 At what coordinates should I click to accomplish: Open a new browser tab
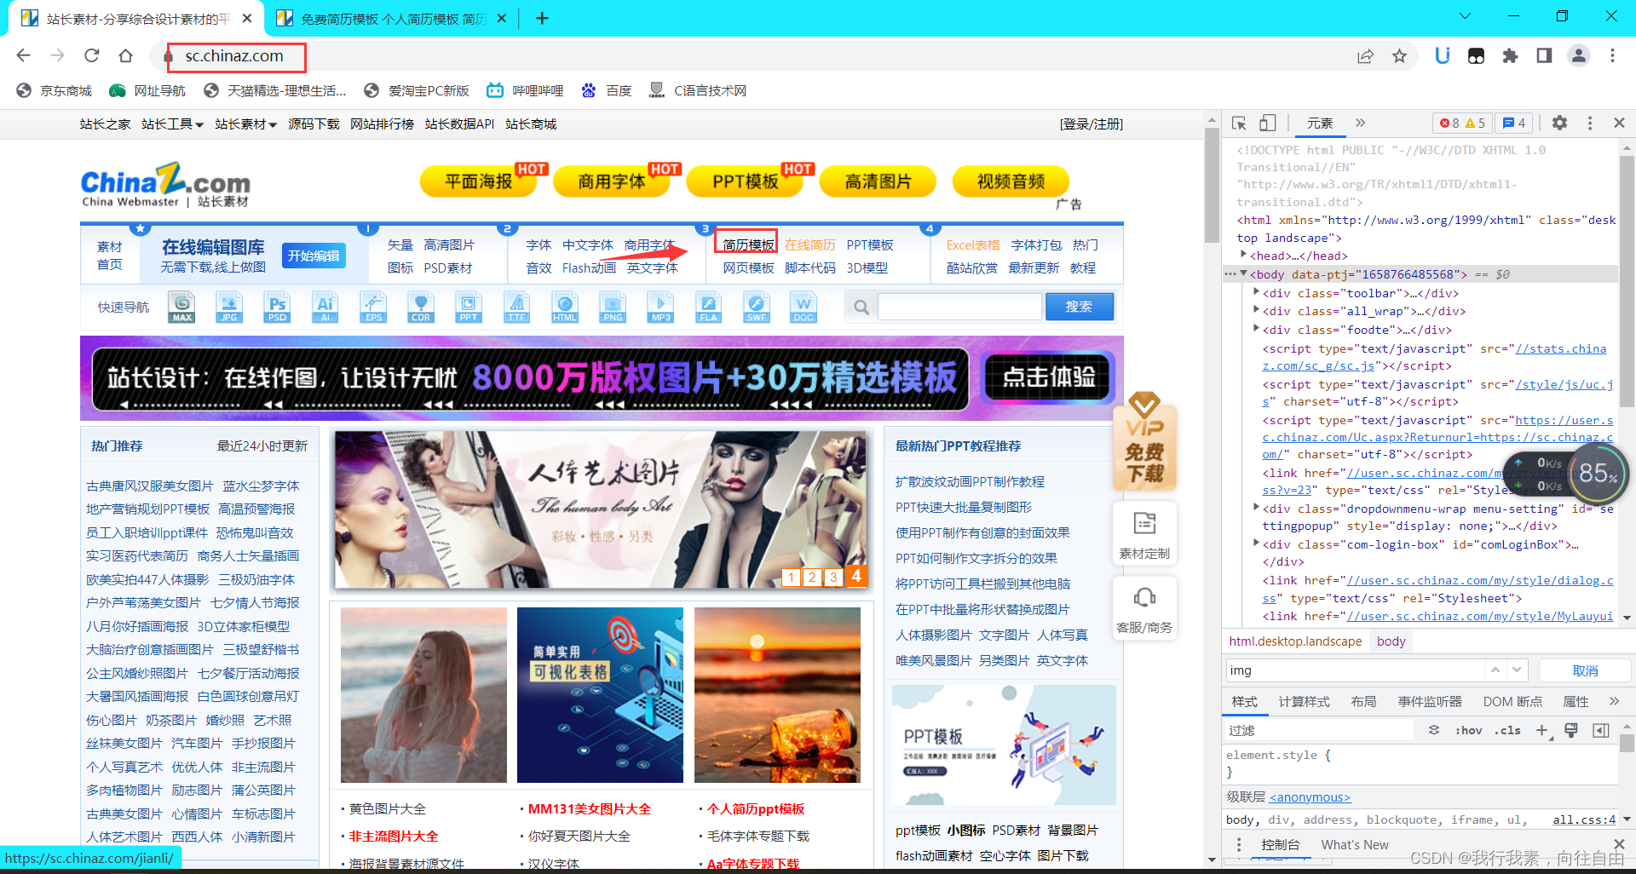[542, 18]
